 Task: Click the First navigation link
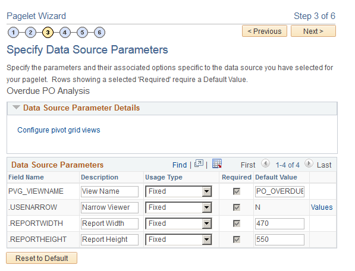coord(248,165)
